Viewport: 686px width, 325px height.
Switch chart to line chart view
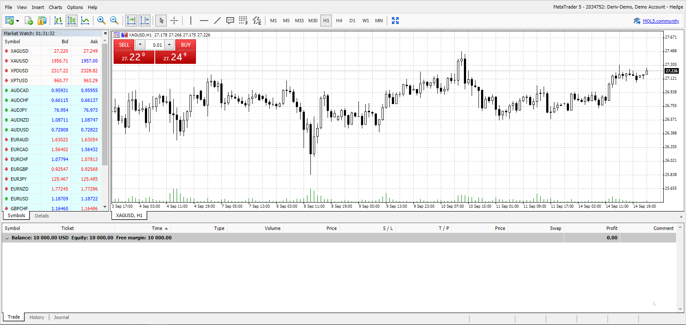pos(85,21)
